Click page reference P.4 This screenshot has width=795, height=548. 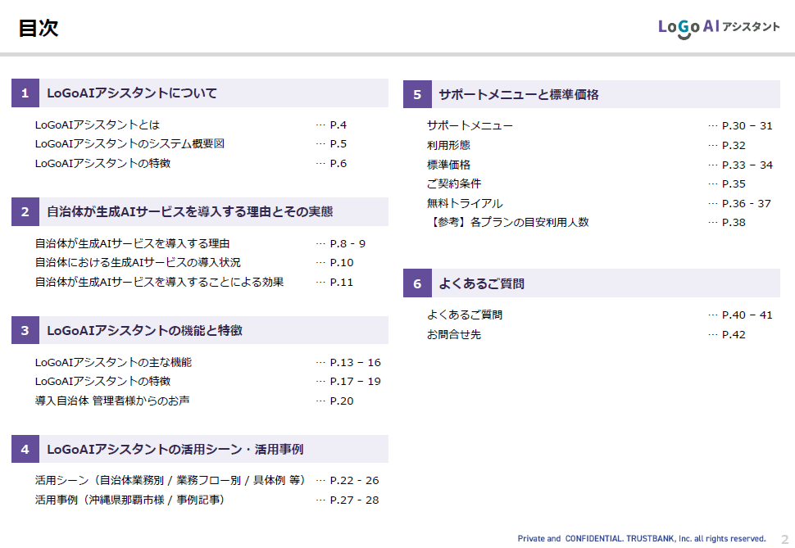tap(338, 125)
